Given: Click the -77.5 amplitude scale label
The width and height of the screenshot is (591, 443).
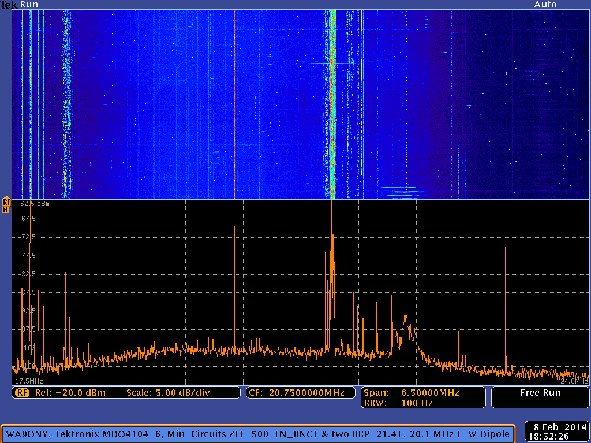Looking at the screenshot, I should point(25,256).
